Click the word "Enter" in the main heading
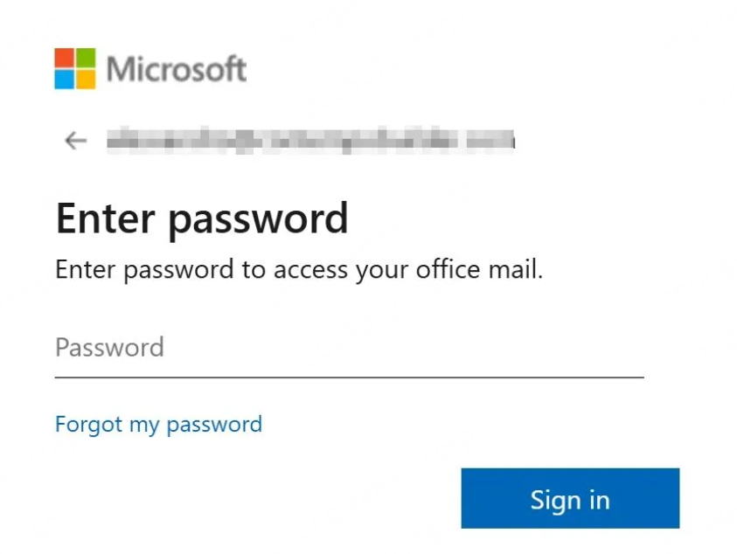 click(106, 218)
